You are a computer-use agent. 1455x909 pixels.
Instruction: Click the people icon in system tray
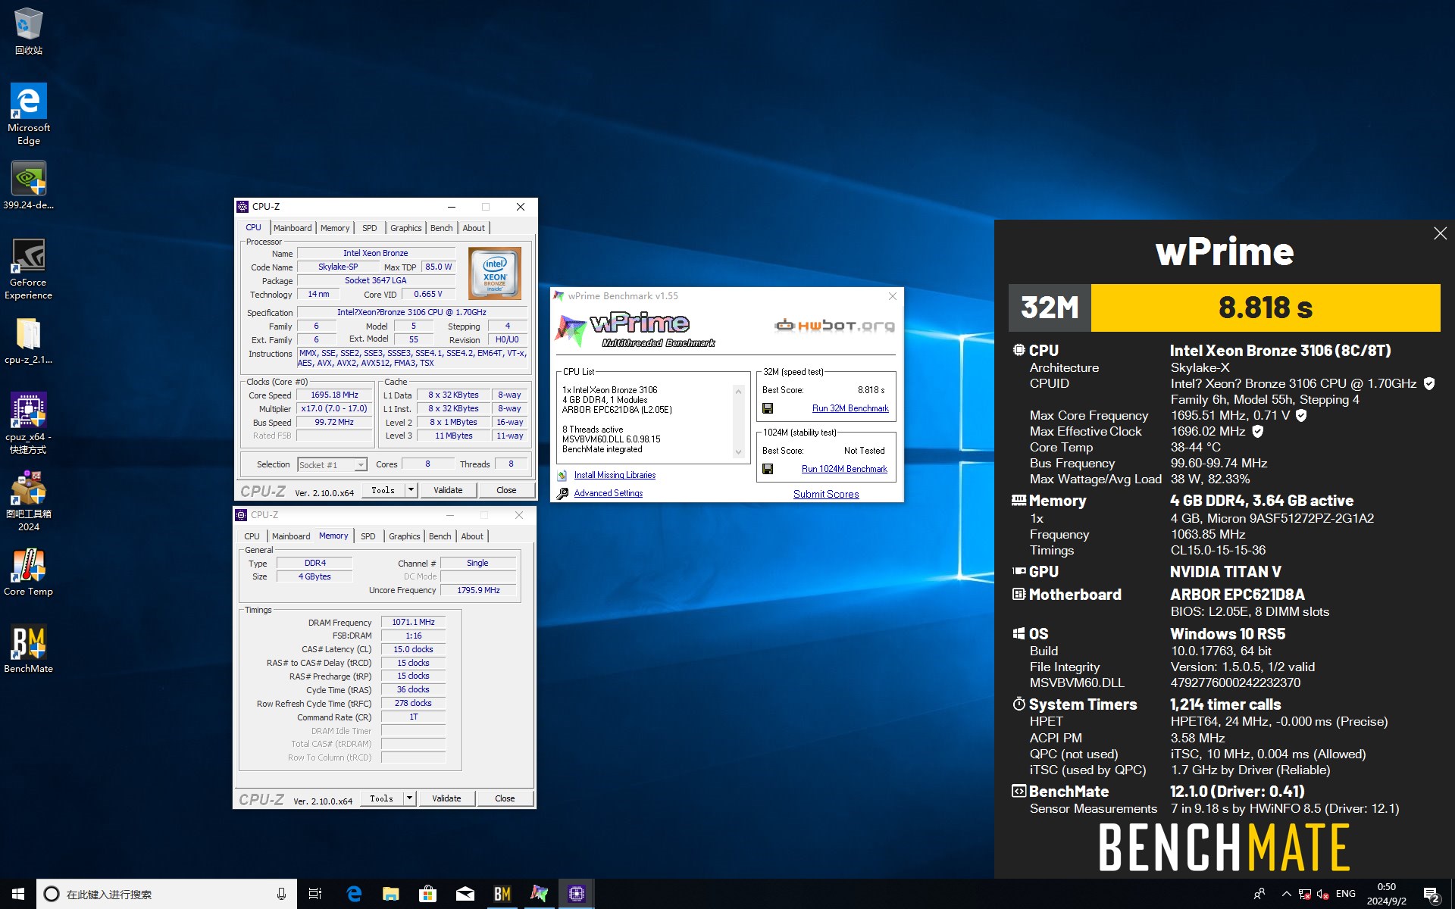1259,894
